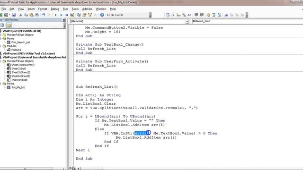Open the Run menu

click(65, 9)
